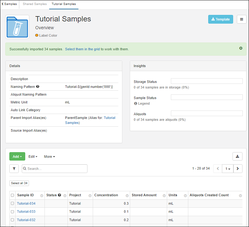Switch to the Shared Samples tab

pyautogui.click(x=35, y=4)
